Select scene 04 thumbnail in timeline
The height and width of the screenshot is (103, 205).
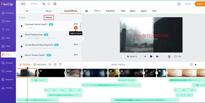coord(95,73)
